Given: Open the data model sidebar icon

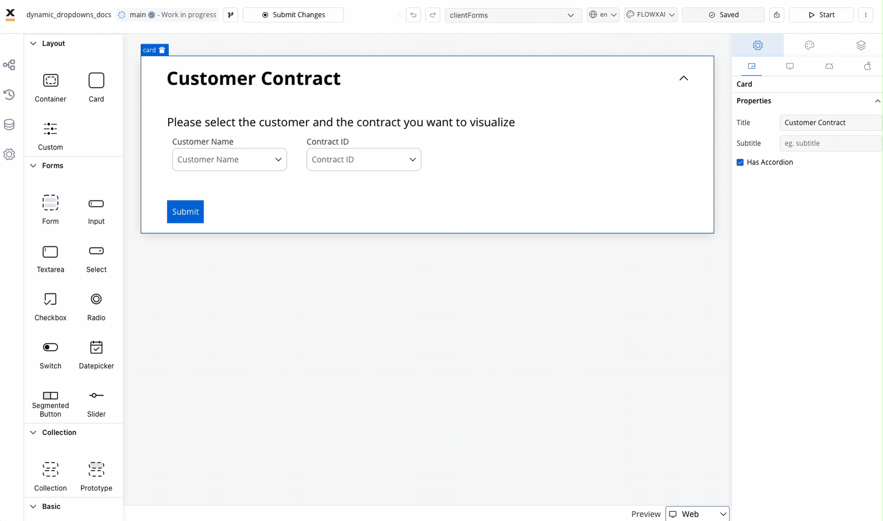Looking at the screenshot, I should pyautogui.click(x=9, y=124).
